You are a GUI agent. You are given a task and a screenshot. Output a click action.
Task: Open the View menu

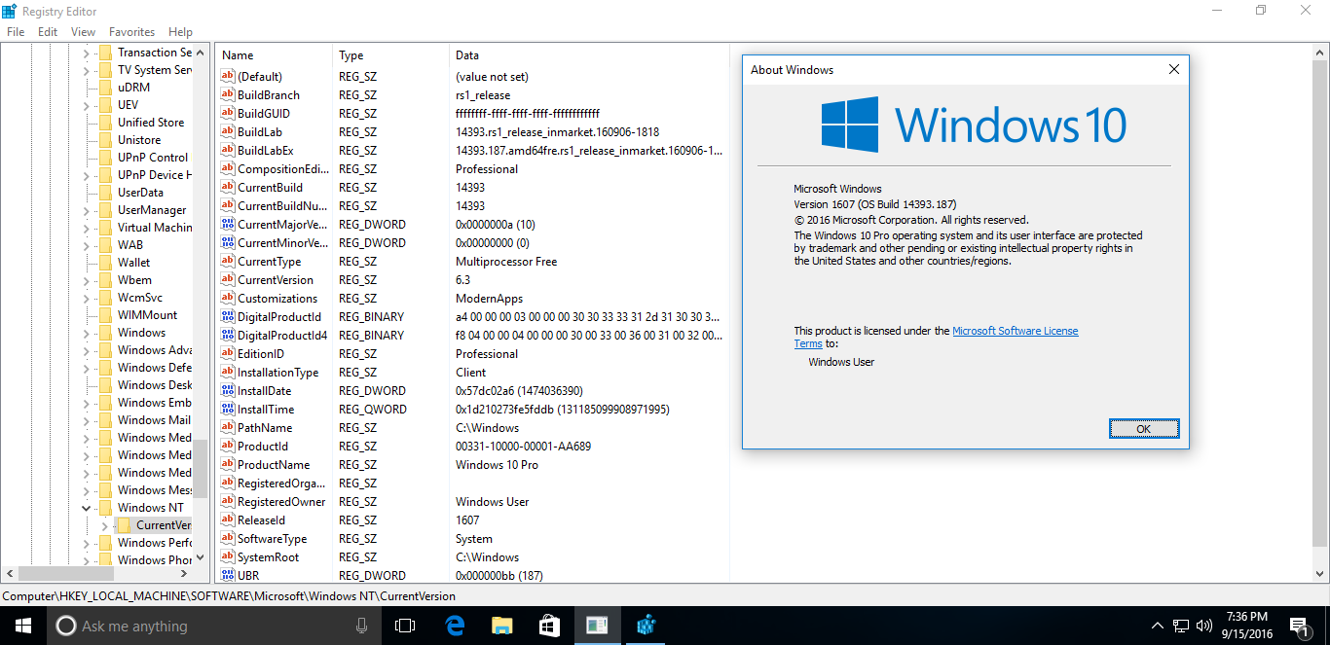click(x=83, y=32)
